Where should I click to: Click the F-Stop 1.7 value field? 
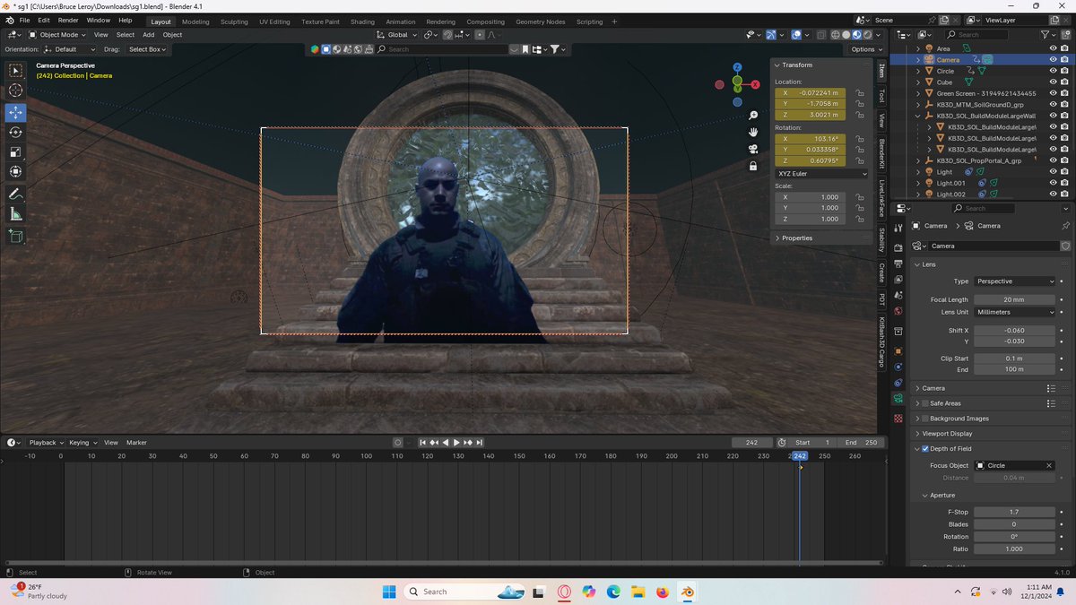pyautogui.click(x=1014, y=512)
